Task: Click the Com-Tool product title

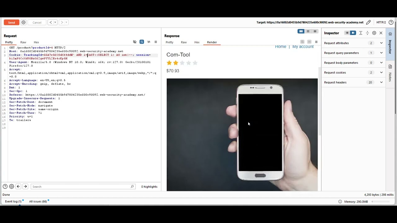Action: (178, 55)
